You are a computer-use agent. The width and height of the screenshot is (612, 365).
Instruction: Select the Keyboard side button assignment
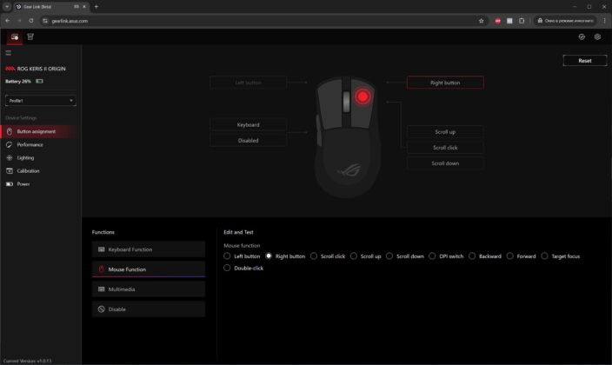[x=249, y=124]
